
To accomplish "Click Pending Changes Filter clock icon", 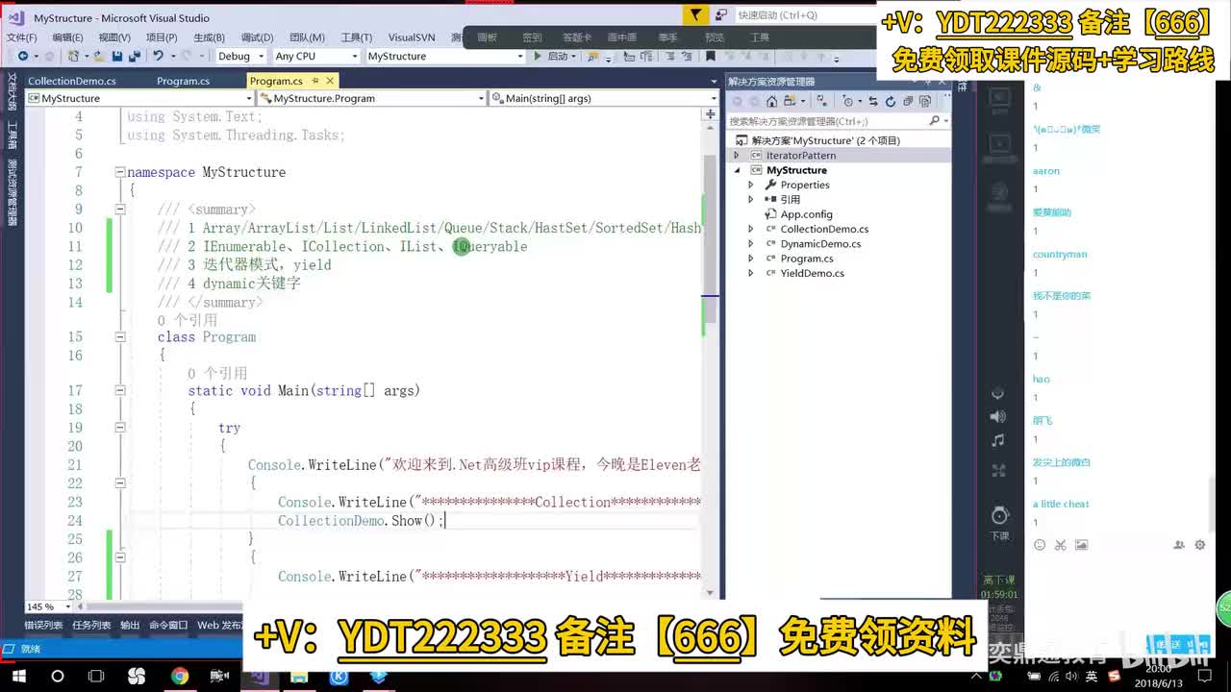I will [x=849, y=101].
